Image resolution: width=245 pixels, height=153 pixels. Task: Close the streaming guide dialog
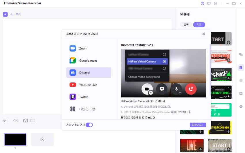click(x=203, y=34)
